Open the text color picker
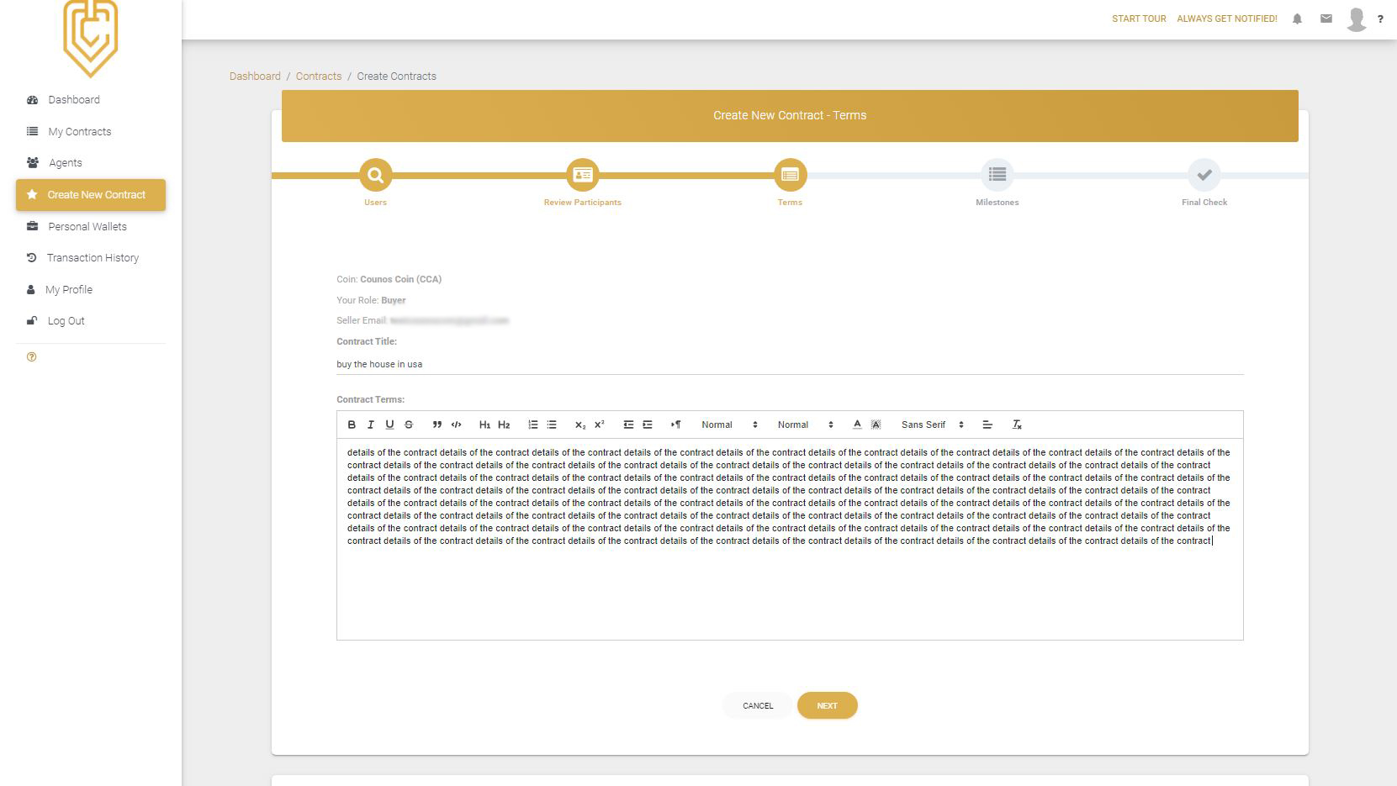 pyautogui.click(x=857, y=425)
